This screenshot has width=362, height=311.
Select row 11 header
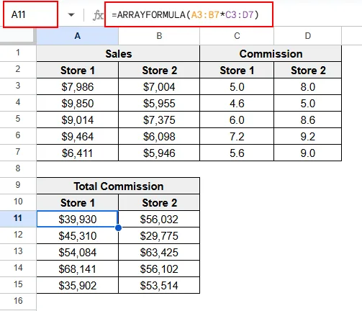click(x=18, y=219)
